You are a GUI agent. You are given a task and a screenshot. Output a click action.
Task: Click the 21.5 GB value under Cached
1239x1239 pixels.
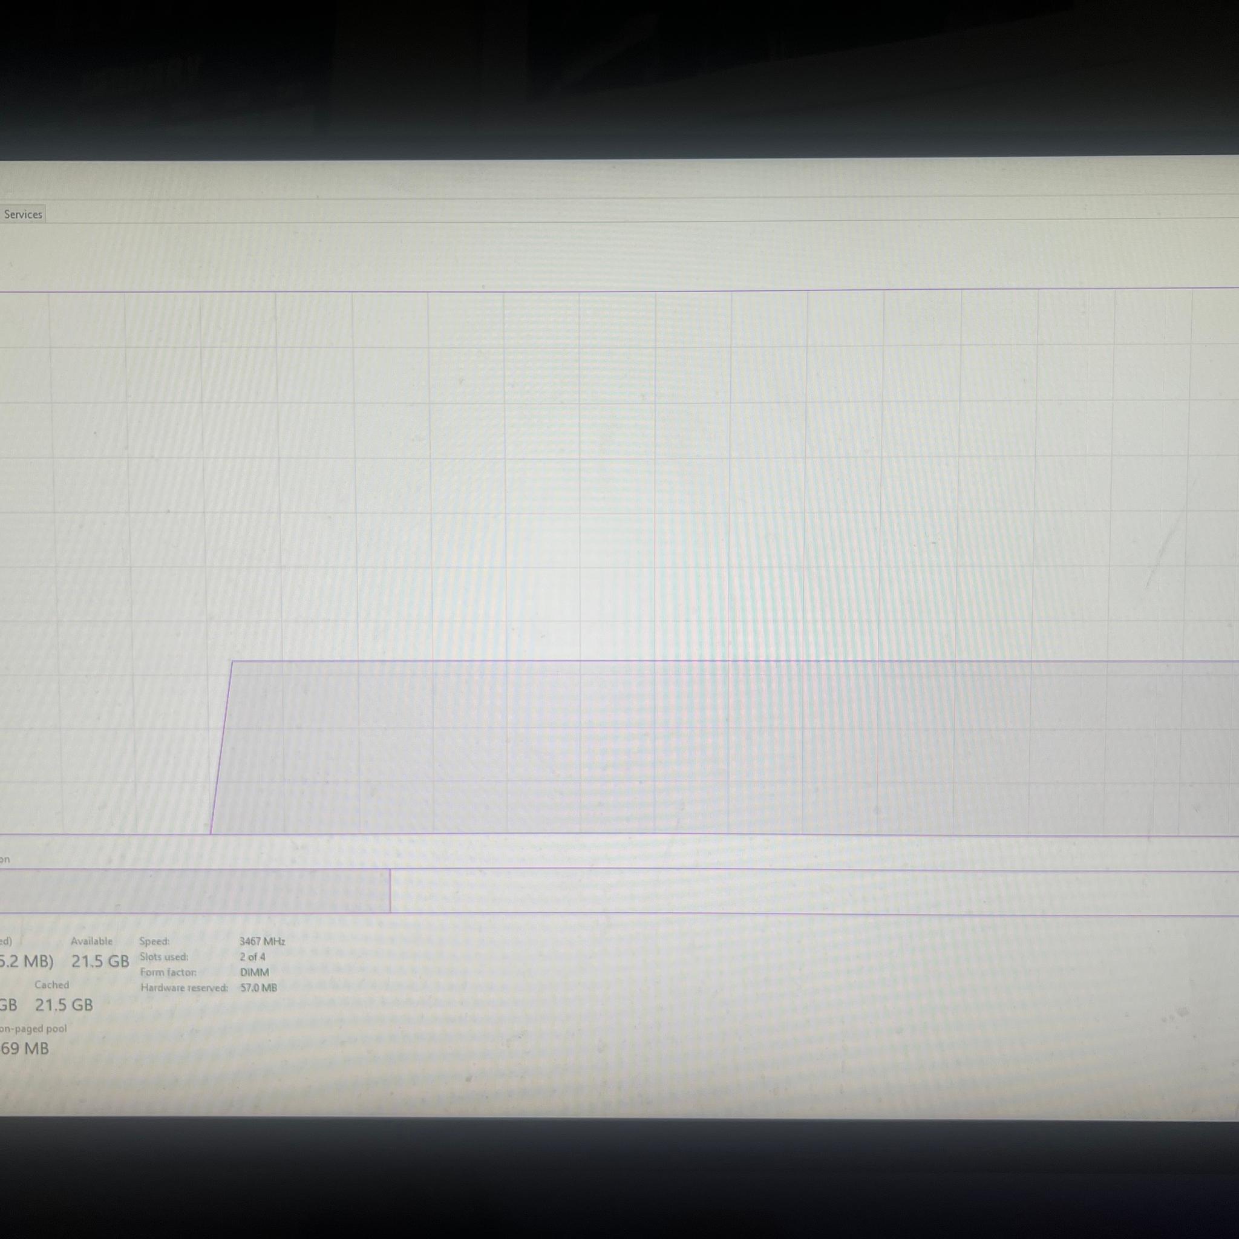[64, 1005]
